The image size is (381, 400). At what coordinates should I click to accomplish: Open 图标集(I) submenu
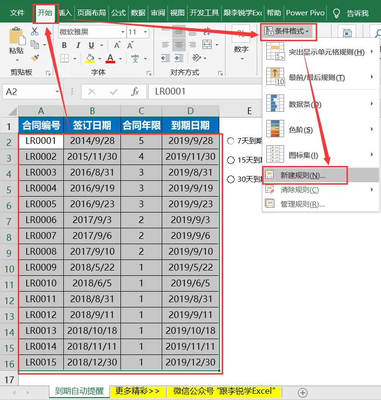coord(321,154)
